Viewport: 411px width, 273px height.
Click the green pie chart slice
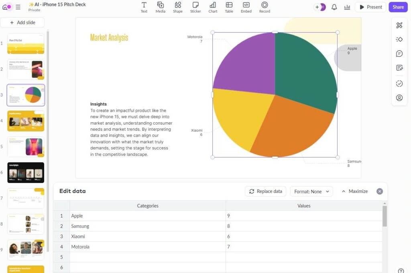pyautogui.click(x=305, y=72)
